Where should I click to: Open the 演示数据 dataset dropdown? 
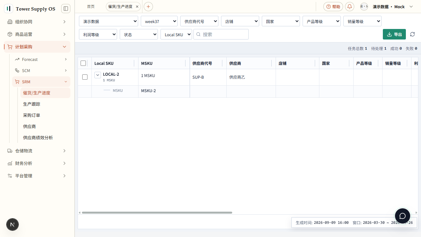pyautogui.click(x=109, y=21)
